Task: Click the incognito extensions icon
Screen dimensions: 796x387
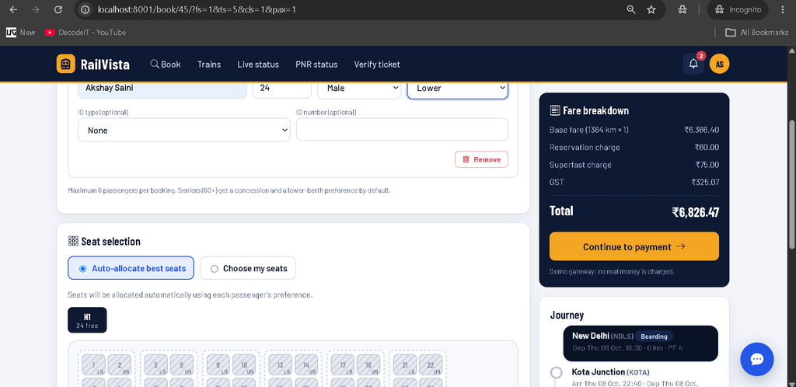Action: tap(683, 9)
